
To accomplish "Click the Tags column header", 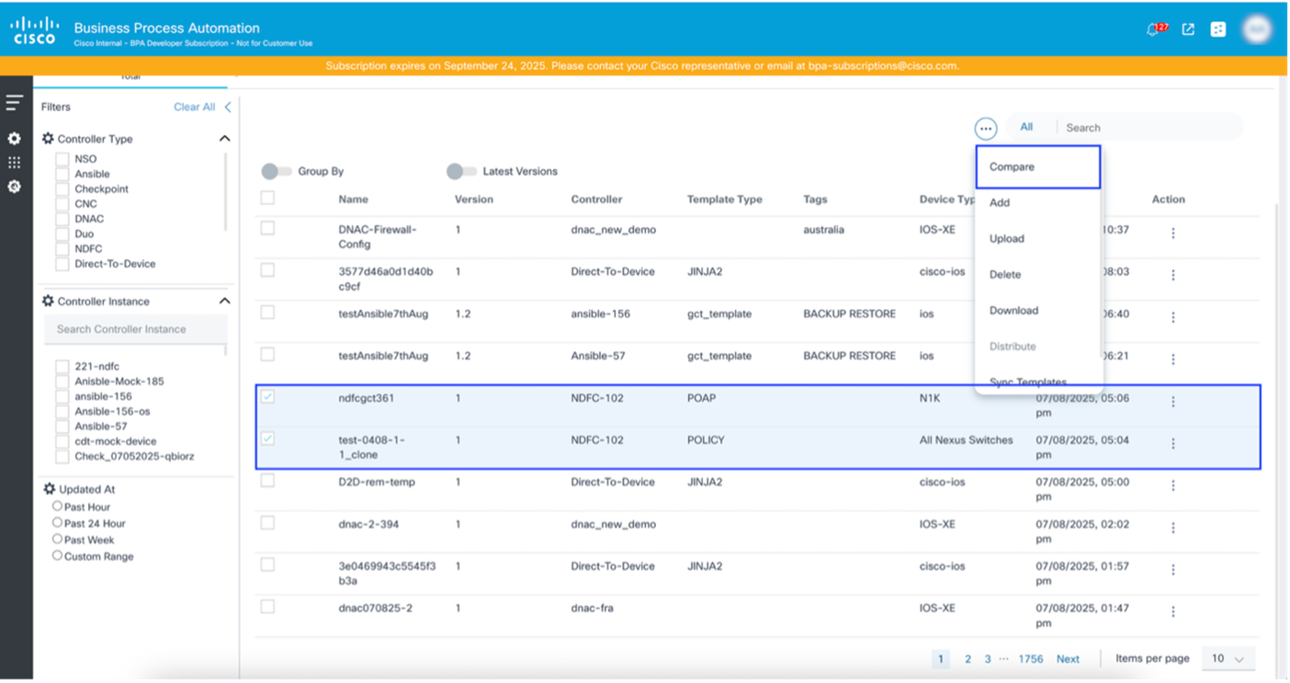I will pos(815,199).
